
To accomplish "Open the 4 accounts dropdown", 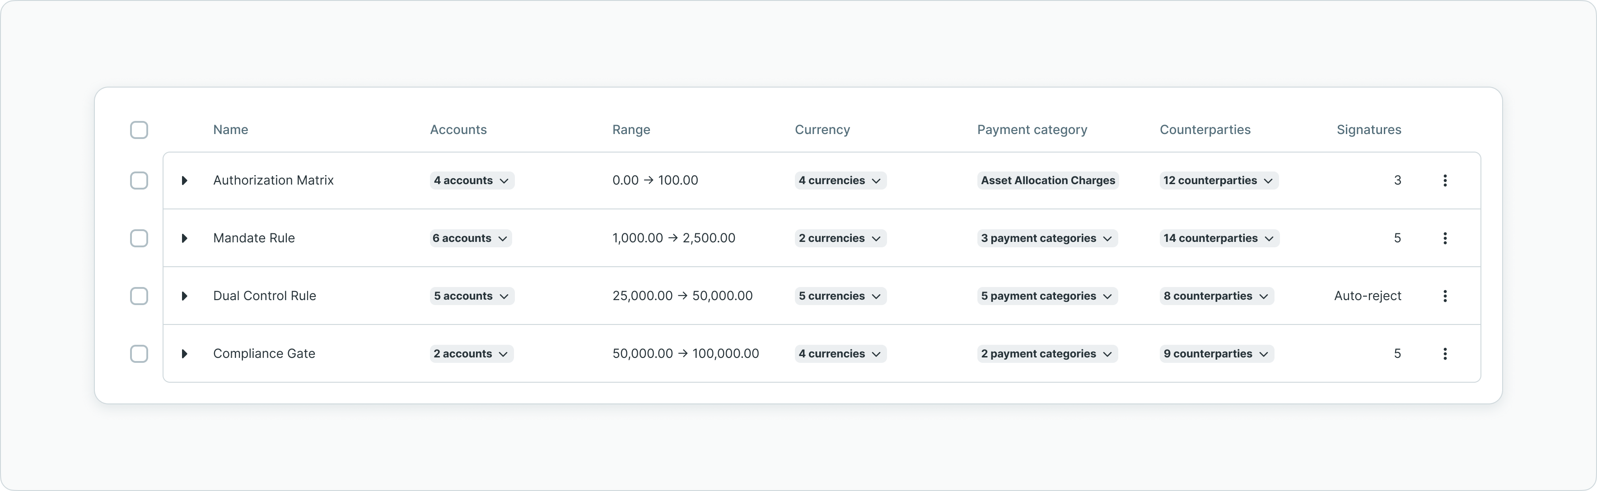I will (x=472, y=180).
